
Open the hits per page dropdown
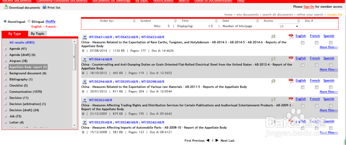pyautogui.click(x=289, y=26)
